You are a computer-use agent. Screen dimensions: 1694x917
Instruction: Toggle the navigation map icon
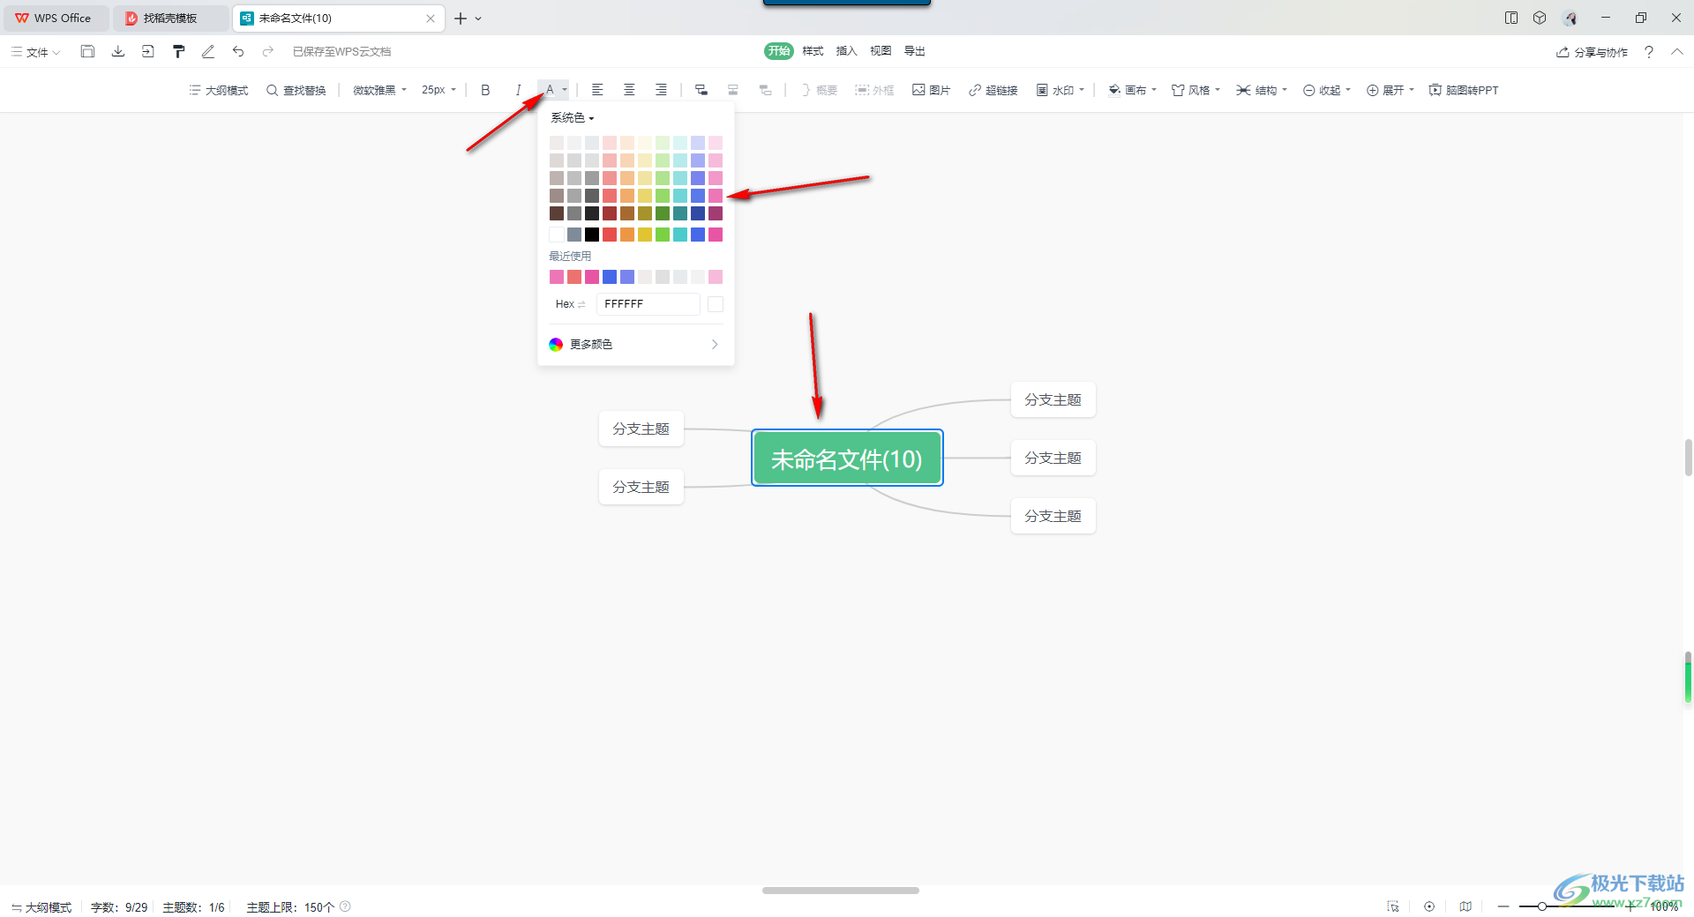tap(1465, 906)
